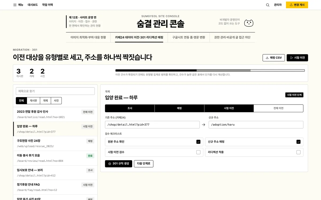
Task: Click the green 완료 status badge
Action: [90, 156]
